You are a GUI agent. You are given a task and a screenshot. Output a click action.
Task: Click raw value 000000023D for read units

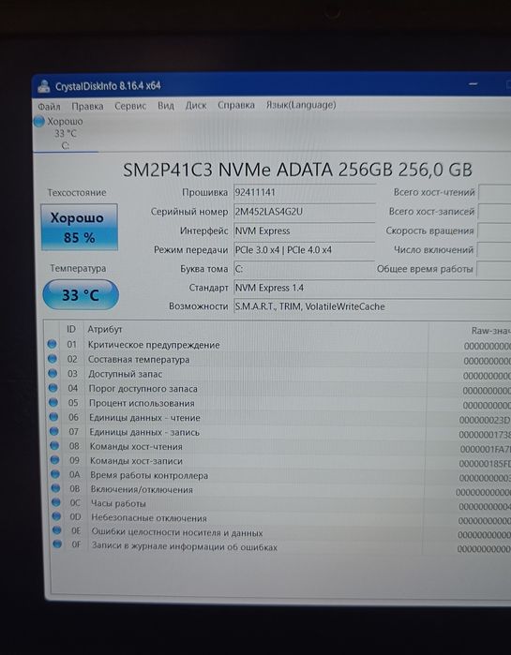(485, 420)
